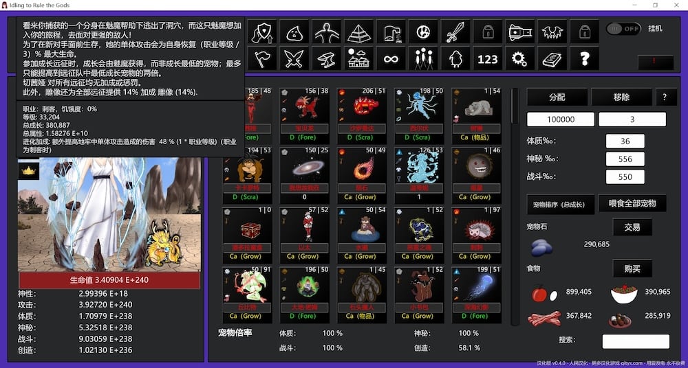Click the blue pet stones icon

tap(541, 248)
